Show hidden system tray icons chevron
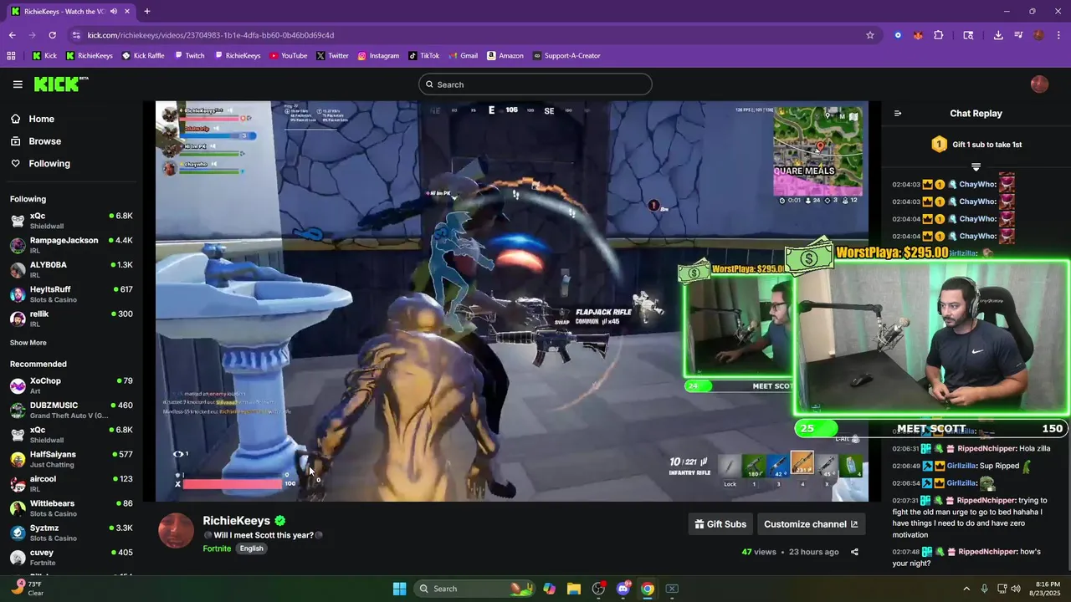 coord(966,589)
